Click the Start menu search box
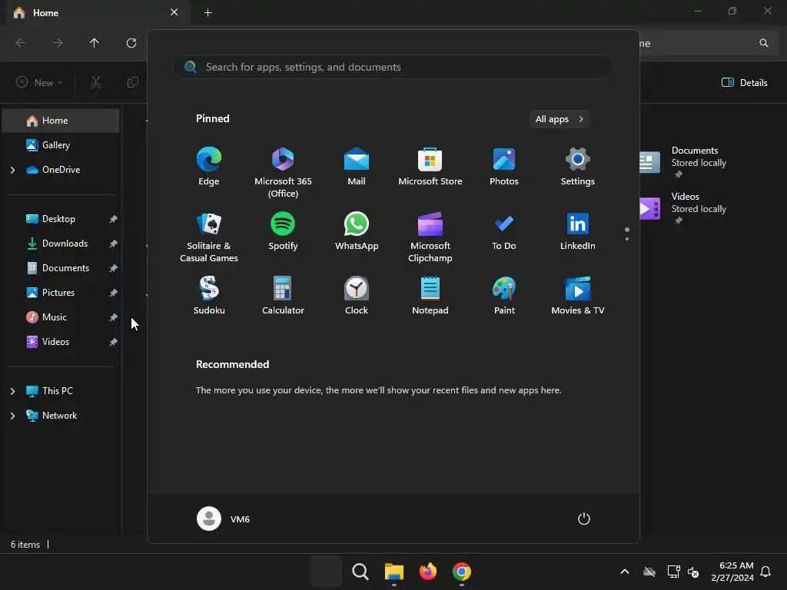The width and height of the screenshot is (787, 590). click(393, 67)
